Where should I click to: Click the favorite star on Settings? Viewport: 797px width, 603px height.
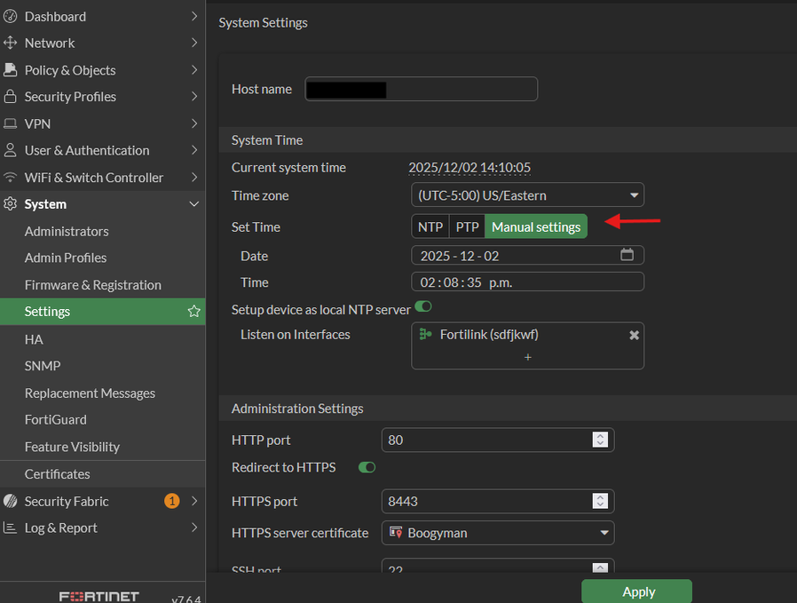pyautogui.click(x=193, y=312)
